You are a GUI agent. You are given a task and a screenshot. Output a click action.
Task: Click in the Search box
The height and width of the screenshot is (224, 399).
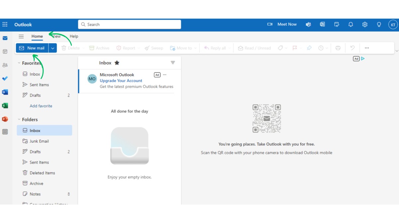click(x=130, y=24)
